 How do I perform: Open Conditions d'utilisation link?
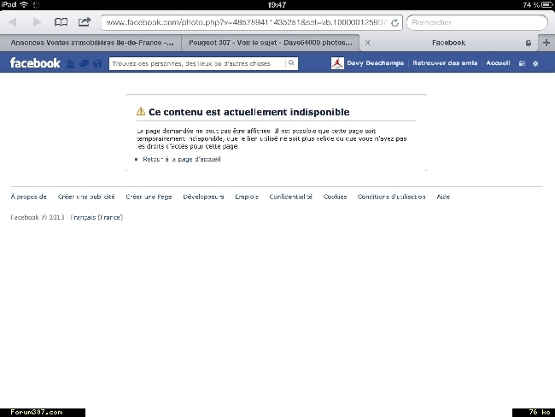[x=391, y=197]
